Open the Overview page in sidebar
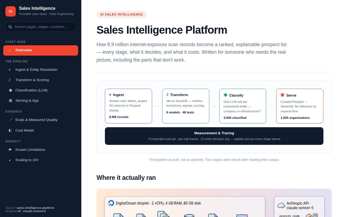This screenshot has height=217, width=347. 41,50
